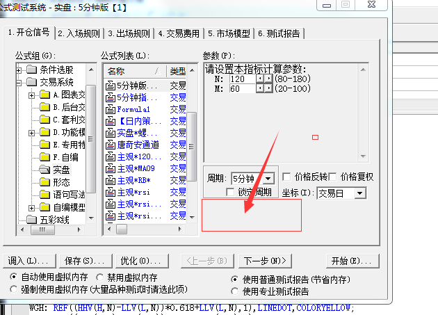
Task: Switch to 4.交易费用 tab
Action: [x=179, y=33]
